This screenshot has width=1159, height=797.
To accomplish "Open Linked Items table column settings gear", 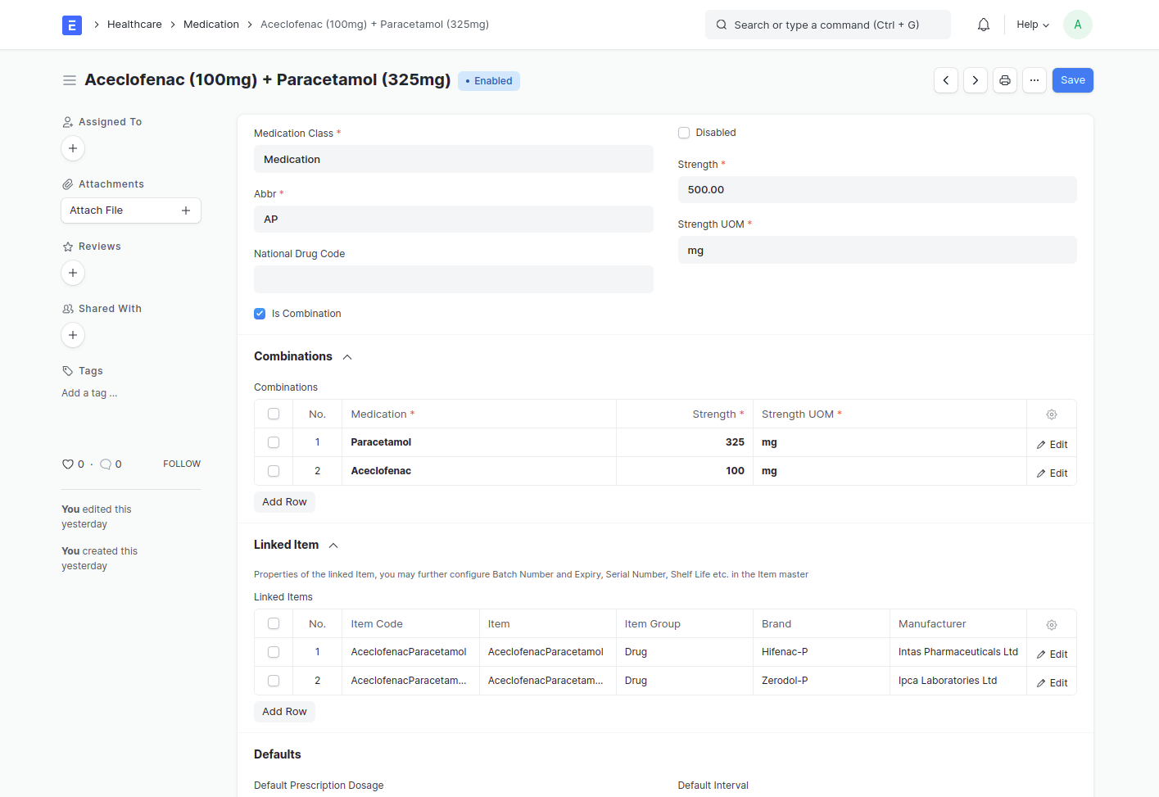I will click(x=1052, y=625).
